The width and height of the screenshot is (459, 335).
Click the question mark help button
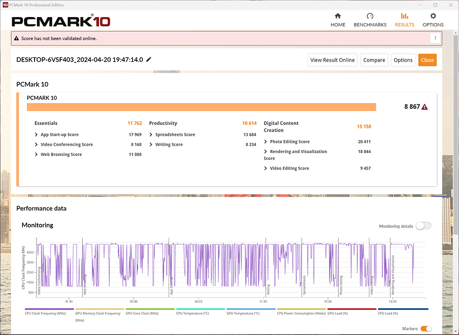click(x=435, y=39)
